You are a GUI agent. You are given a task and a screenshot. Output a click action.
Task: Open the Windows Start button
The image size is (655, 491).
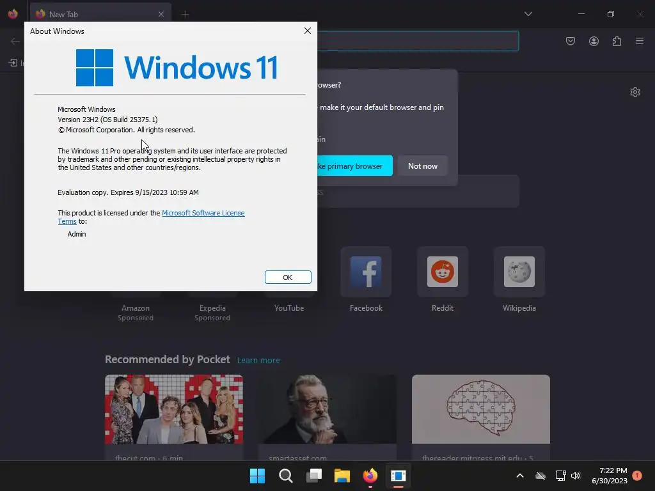257,476
